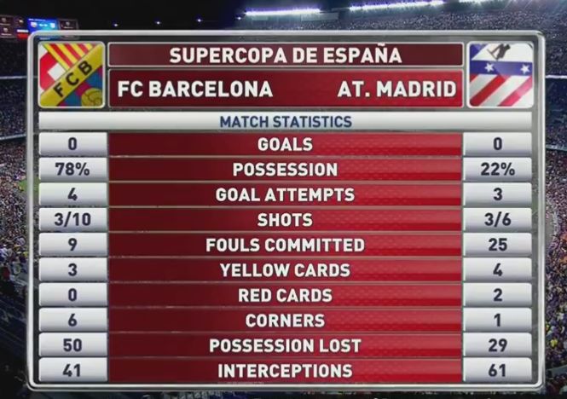Click the Fouls Committed row label
Viewport: 567px width, 399px height.
[x=285, y=246]
